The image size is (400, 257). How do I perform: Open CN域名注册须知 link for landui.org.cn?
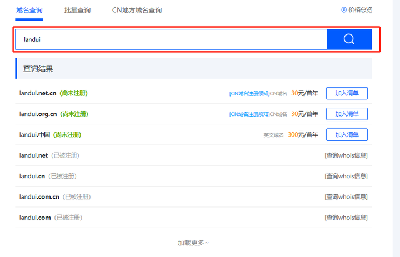pyautogui.click(x=249, y=114)
